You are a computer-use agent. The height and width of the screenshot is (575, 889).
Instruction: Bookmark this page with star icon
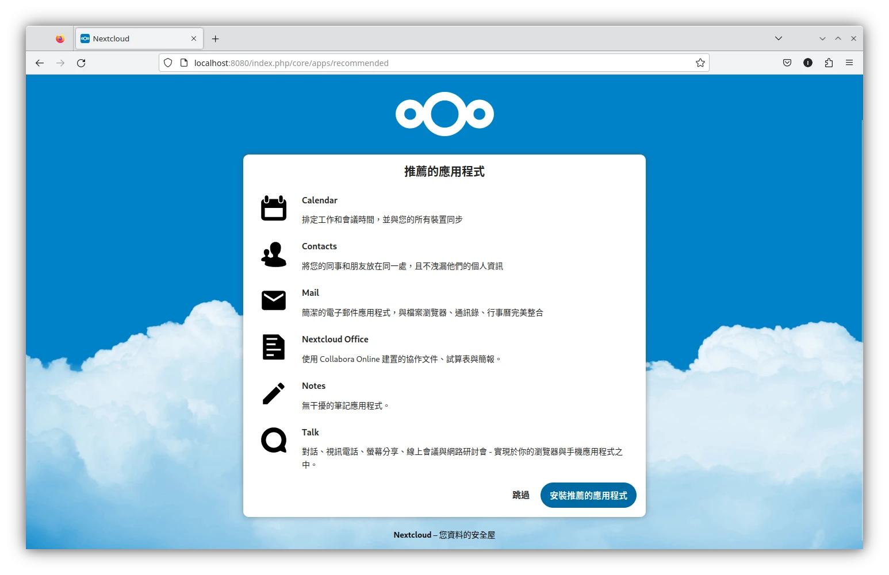(700, 63)
